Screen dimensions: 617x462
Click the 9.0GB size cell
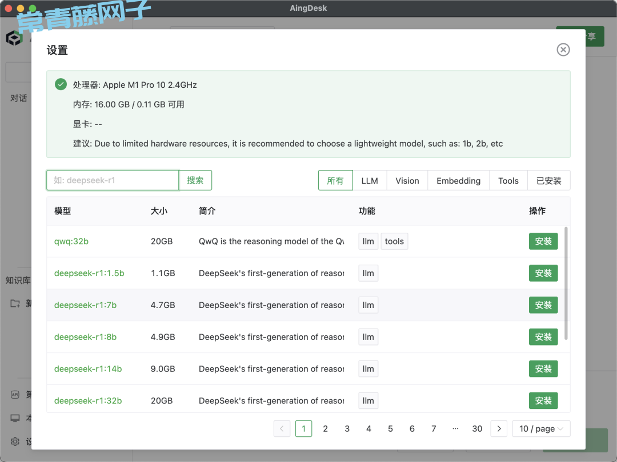[x=163, y=368]
